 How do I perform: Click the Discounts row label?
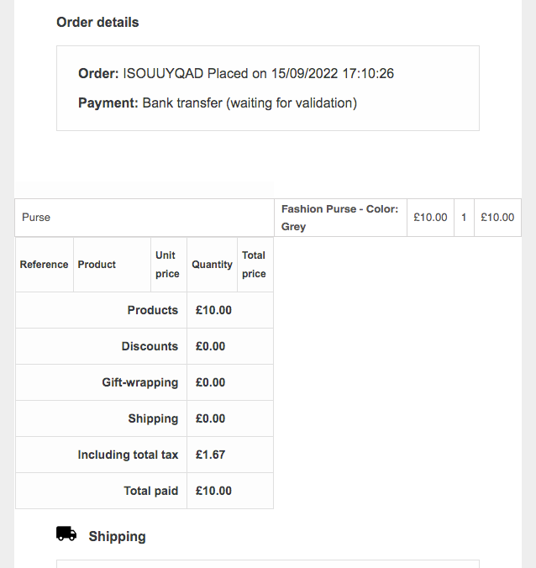click(150, 347)
